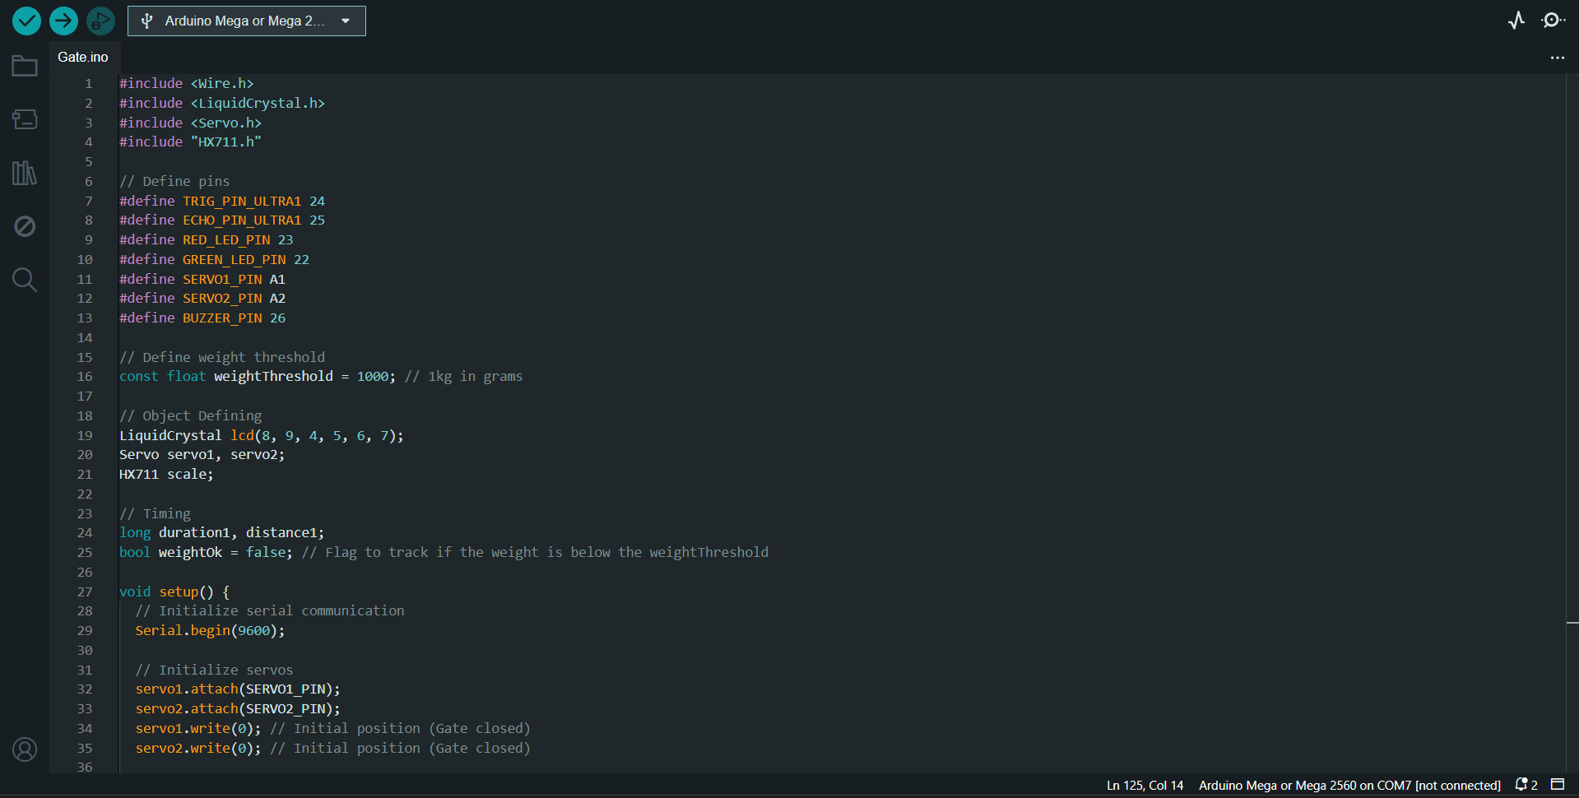Image resolution: width=1579 pixels, height=798 pixels.
Task: Click the "// 1kg in grams" comment
Action: click(463, 377)
